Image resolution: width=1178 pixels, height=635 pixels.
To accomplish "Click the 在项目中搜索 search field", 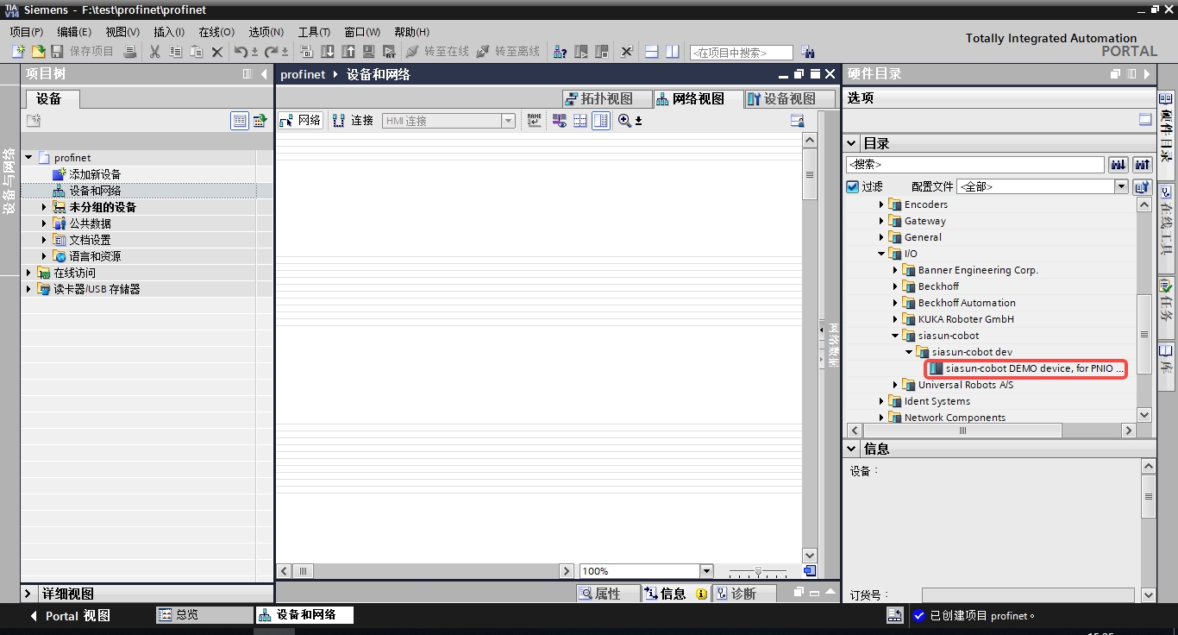I will (741, 53).
